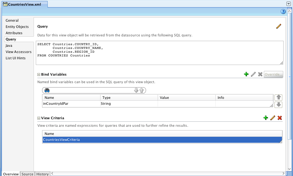Image resolution: width=293 pixels, height=176 pixels.
Task: Collapse the Bind Variables section
Action: [x=39, y=74]
